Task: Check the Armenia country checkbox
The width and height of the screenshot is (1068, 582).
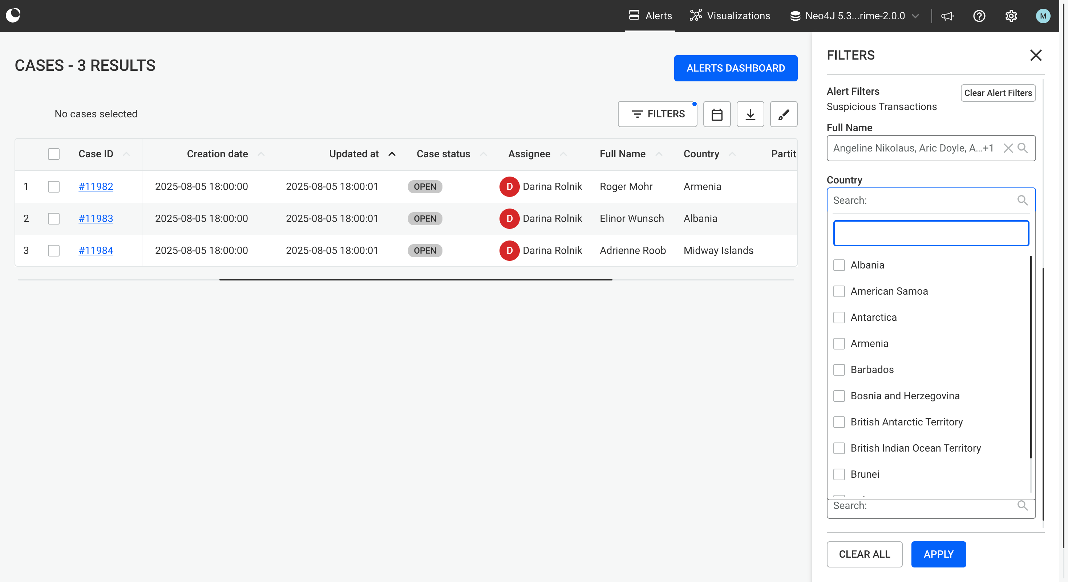Action: (x=839, y=344)
